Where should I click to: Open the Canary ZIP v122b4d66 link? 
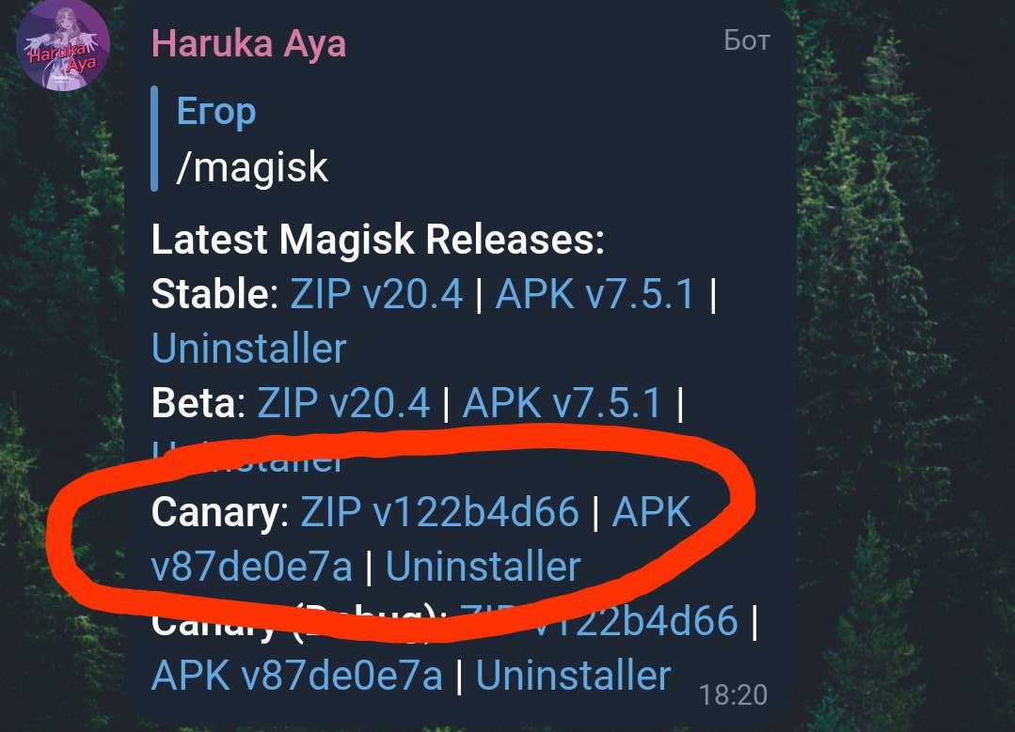point(439,511)
